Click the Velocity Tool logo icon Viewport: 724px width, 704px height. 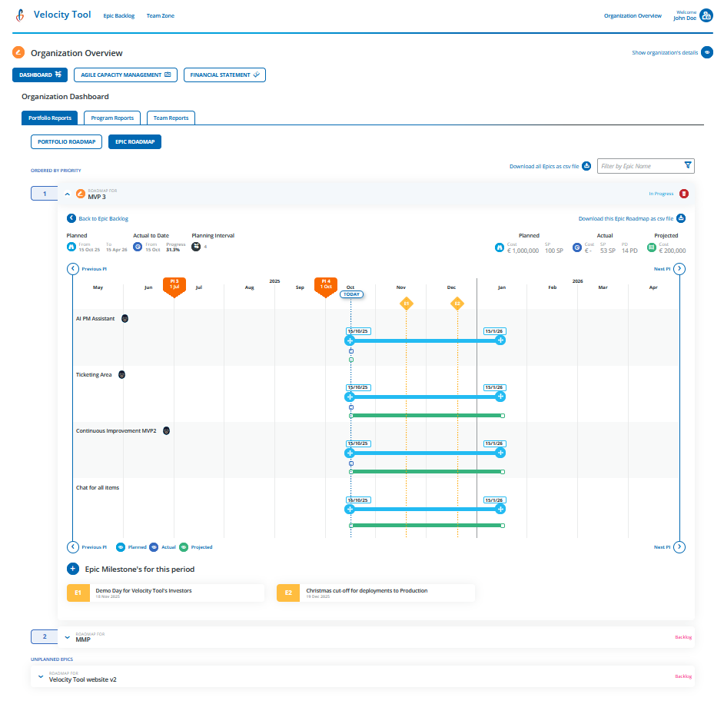click(x=18, y=14)
